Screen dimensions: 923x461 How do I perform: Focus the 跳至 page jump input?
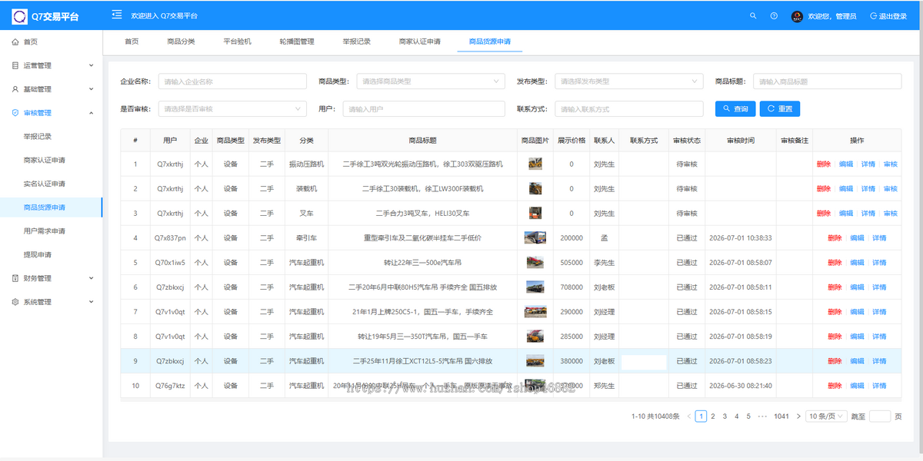pos(880,416)
